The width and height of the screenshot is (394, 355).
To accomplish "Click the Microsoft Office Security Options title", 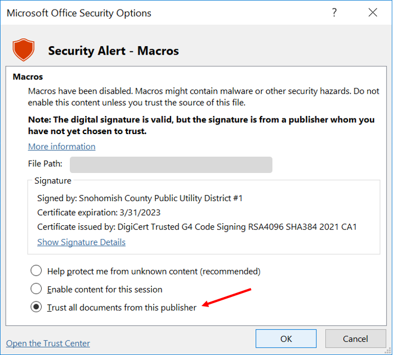I will coord(79,13).
